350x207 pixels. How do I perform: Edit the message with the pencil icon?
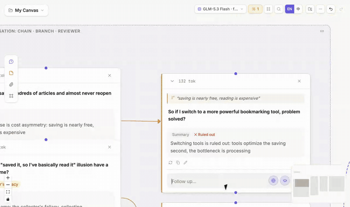[x=185, y=163]
